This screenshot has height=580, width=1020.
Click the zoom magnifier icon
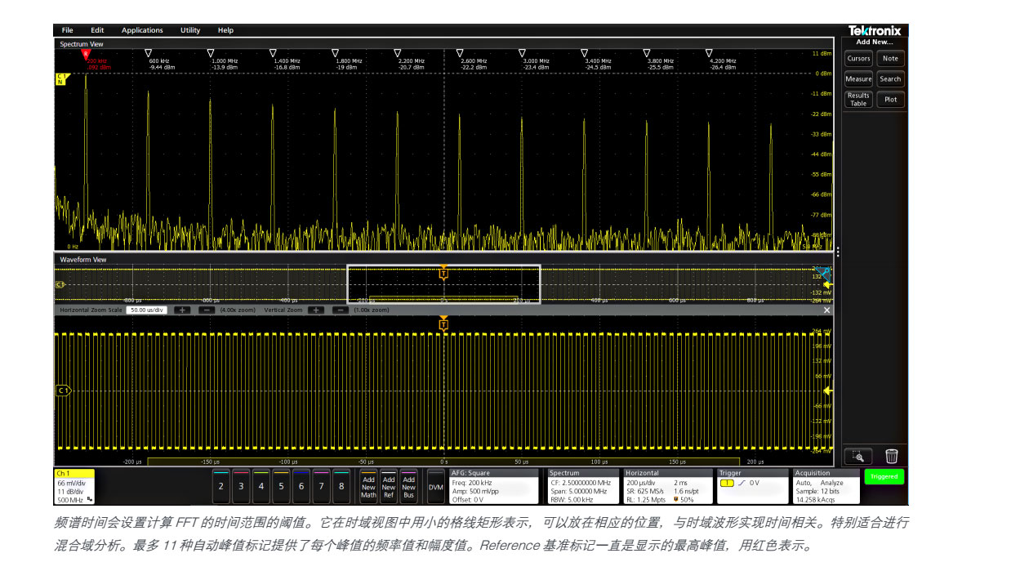tap(858, 456)
